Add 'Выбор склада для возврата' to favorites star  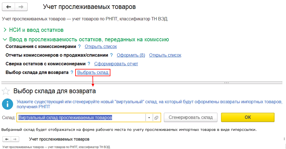(6, 91)
